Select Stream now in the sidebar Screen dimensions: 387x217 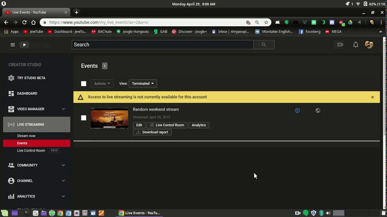point(26,136)
